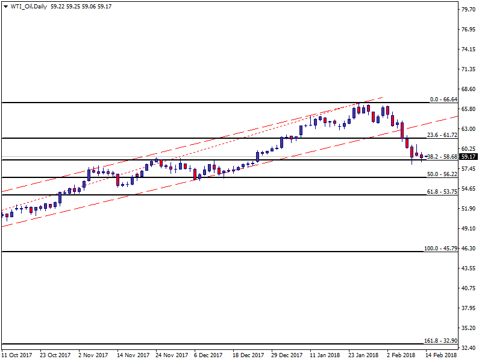Click the 23 Jan 2018 date label

364,355
